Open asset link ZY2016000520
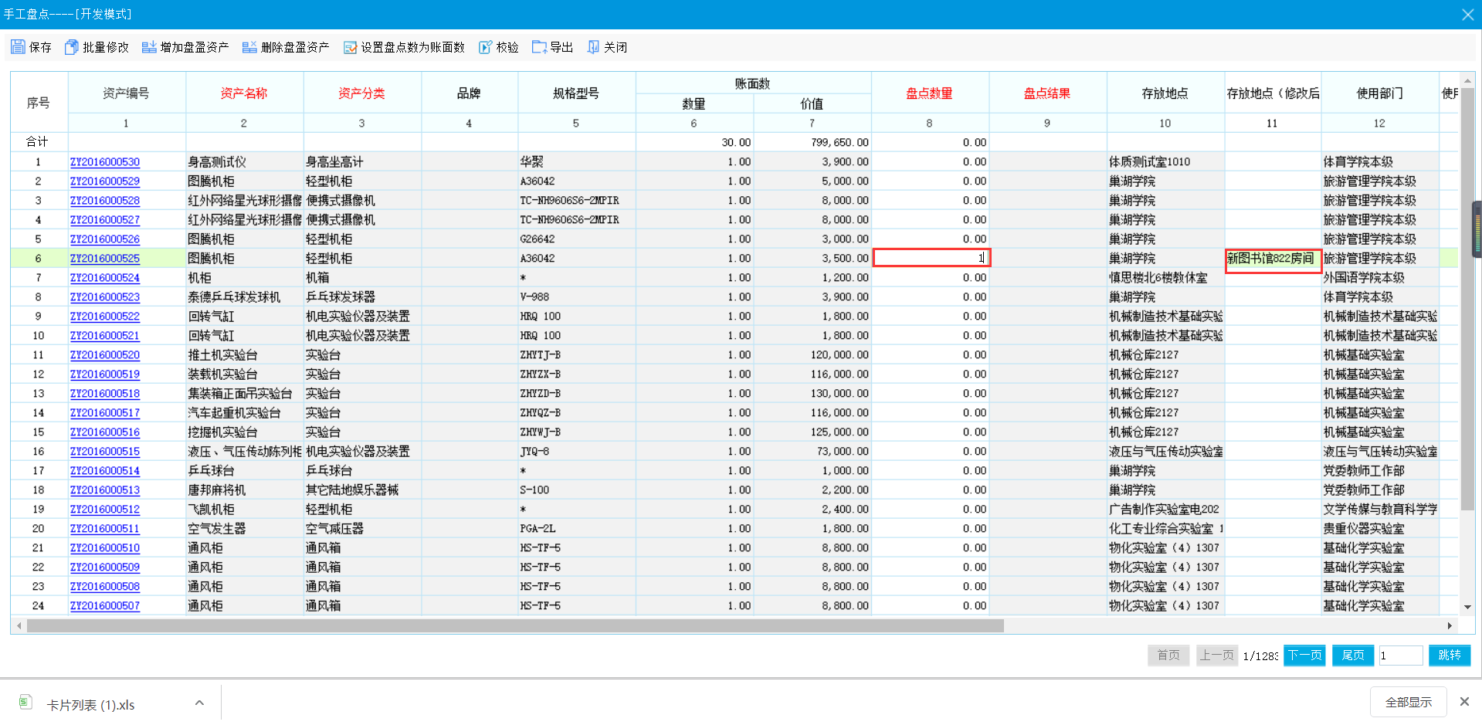The image size is (1482, 725). (105, 355)
